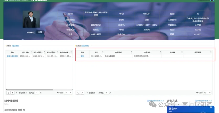
Task: Download 转专业操作手册.docx beside 咨询方式
Action: click(155, 101)
